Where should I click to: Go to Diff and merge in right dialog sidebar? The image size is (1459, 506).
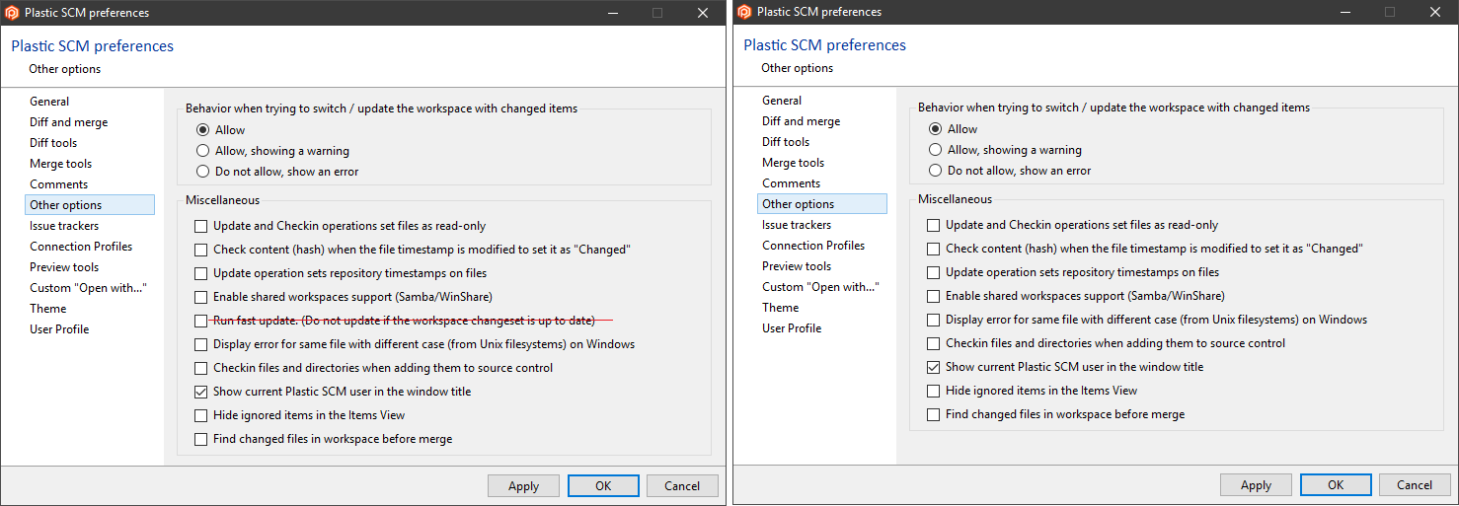801,121
